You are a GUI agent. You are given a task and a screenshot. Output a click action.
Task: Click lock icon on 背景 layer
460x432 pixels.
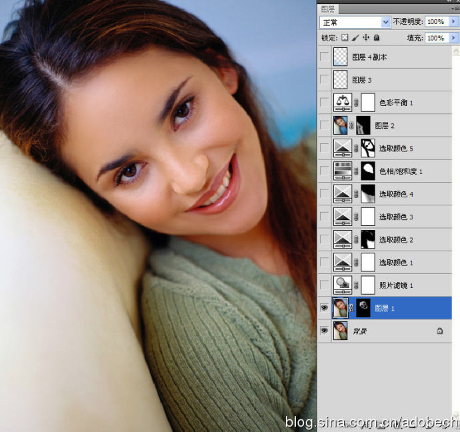440,331
